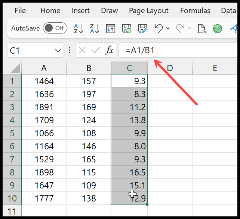Click cell containing 138
240x219 pixels.
89,198
